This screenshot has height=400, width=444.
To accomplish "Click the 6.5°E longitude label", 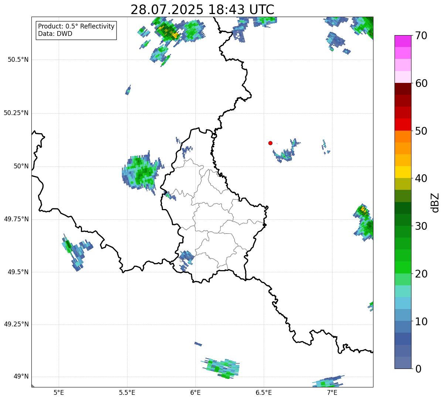I will [264, 392].
